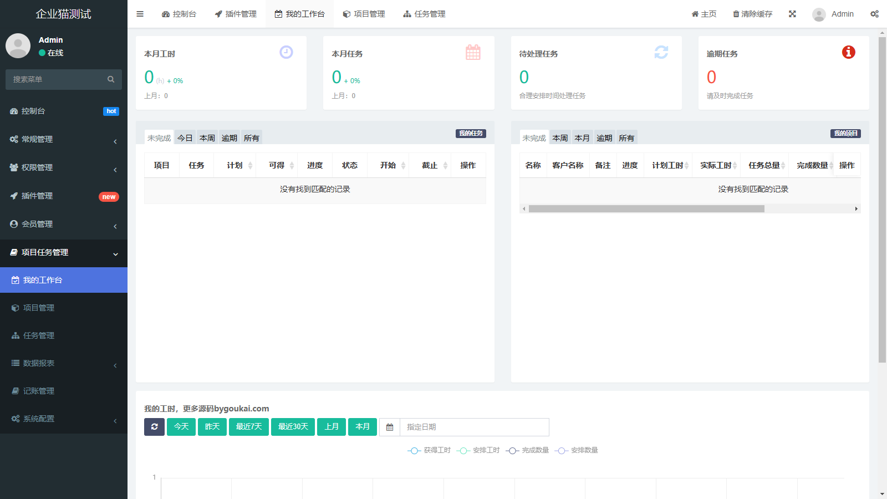The width and height of the screenshot is (887, 499).
Task: Select the 逾期 tab in my tasks panel
Action: [229, 138]
